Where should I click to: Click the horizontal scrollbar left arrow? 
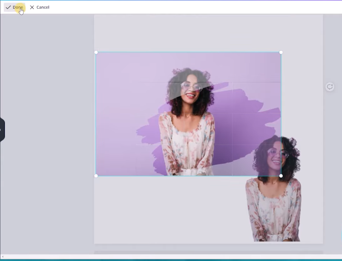click(x=3, y=256)
